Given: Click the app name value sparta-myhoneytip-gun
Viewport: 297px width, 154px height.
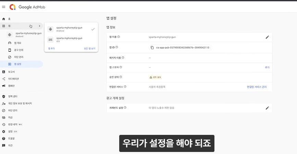Looking at the screenshot, I should 162,37.
